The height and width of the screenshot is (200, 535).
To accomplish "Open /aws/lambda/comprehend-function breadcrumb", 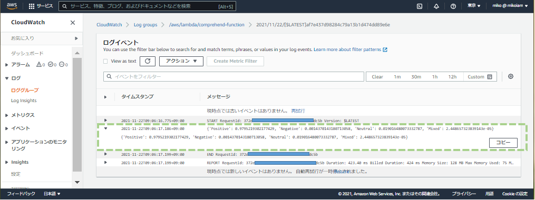I will pyautogui.click(x=207, y=25).
